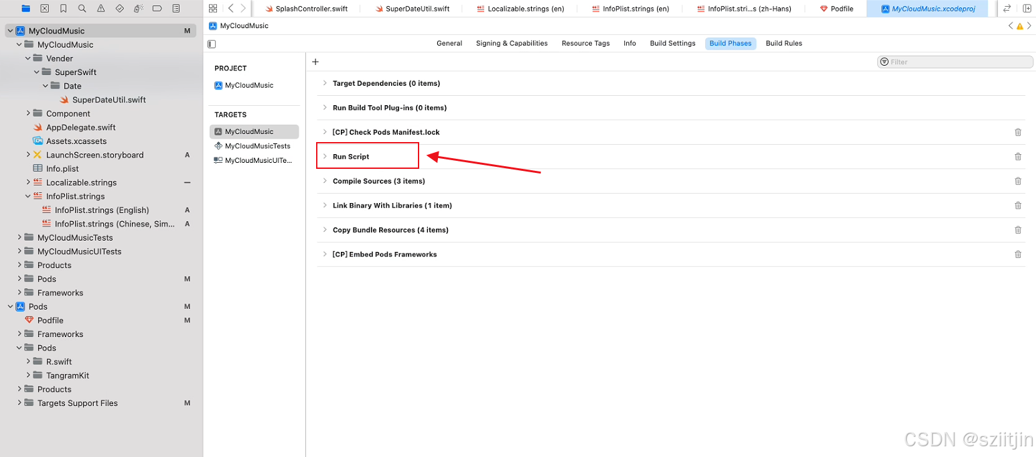Expand the [CP] Embed Pods Frameworks phase
This screenshot has width=1036, height=457.
pyautogui.click(x=325, y=255)
